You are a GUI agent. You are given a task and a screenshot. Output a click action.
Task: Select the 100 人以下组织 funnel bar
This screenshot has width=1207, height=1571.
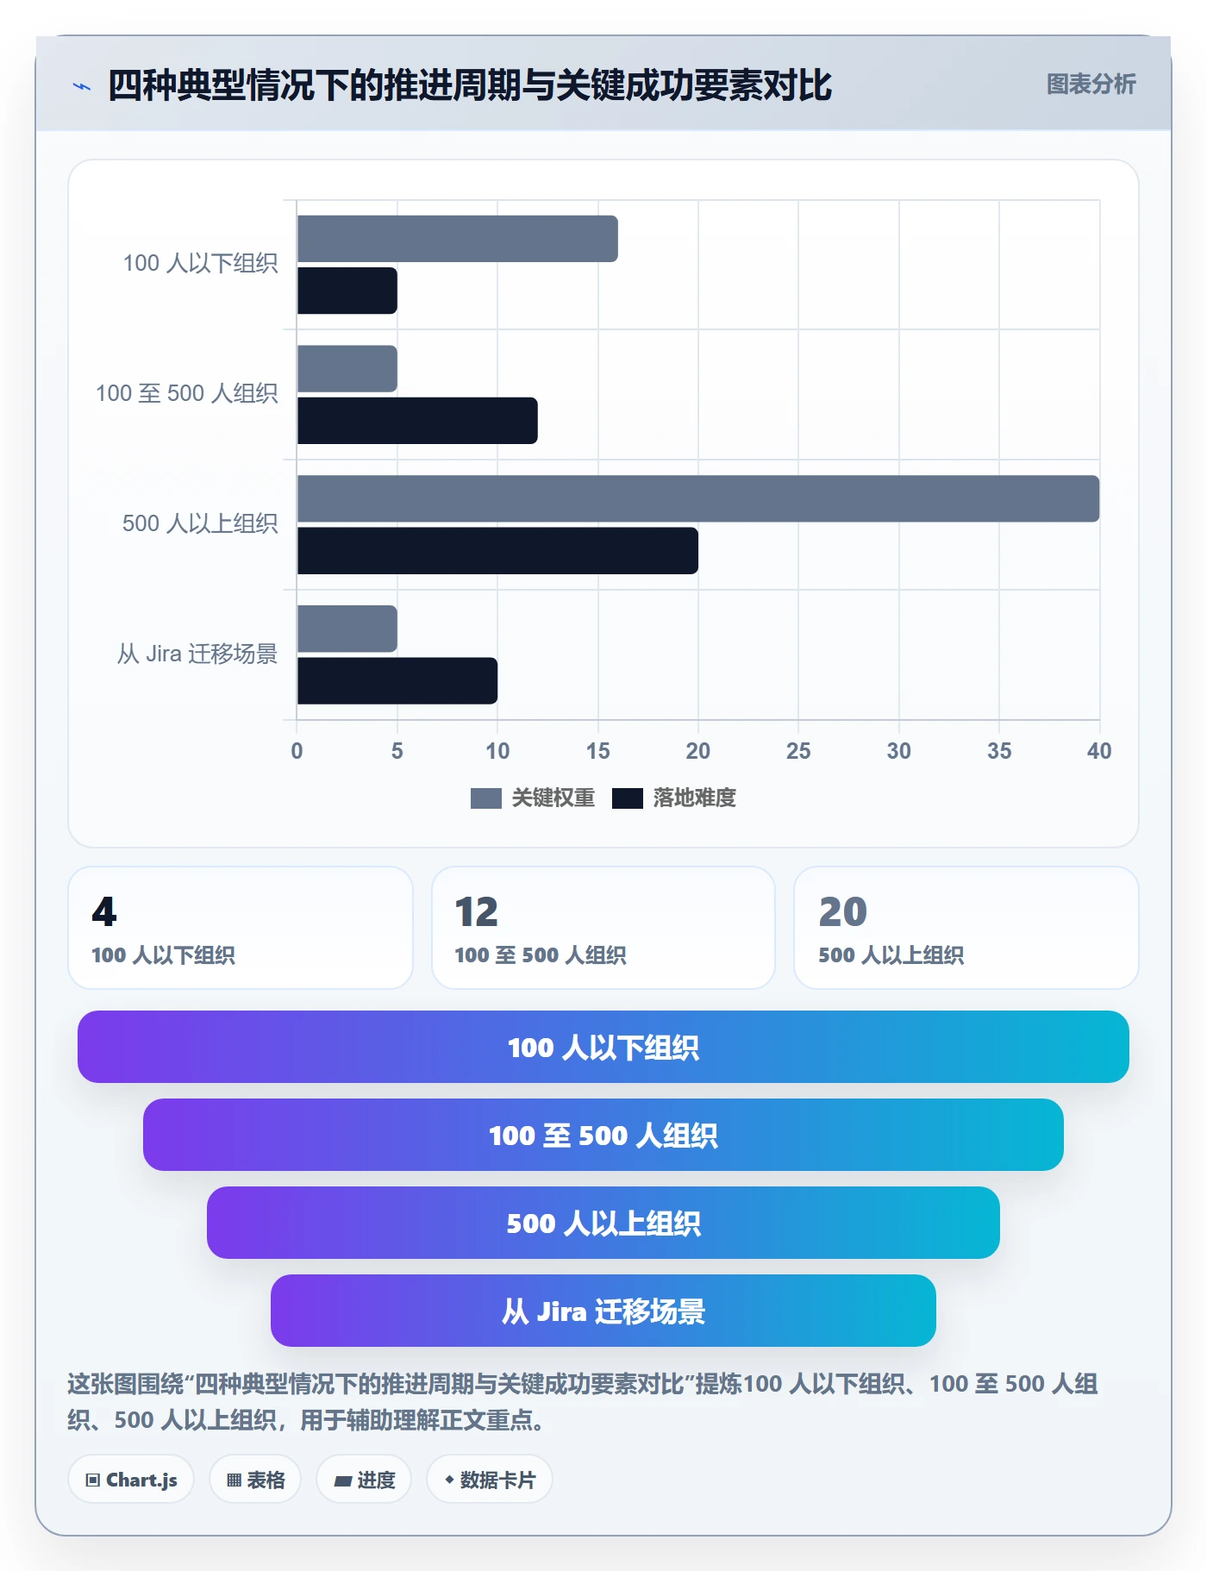click(x=603, y=1047)
